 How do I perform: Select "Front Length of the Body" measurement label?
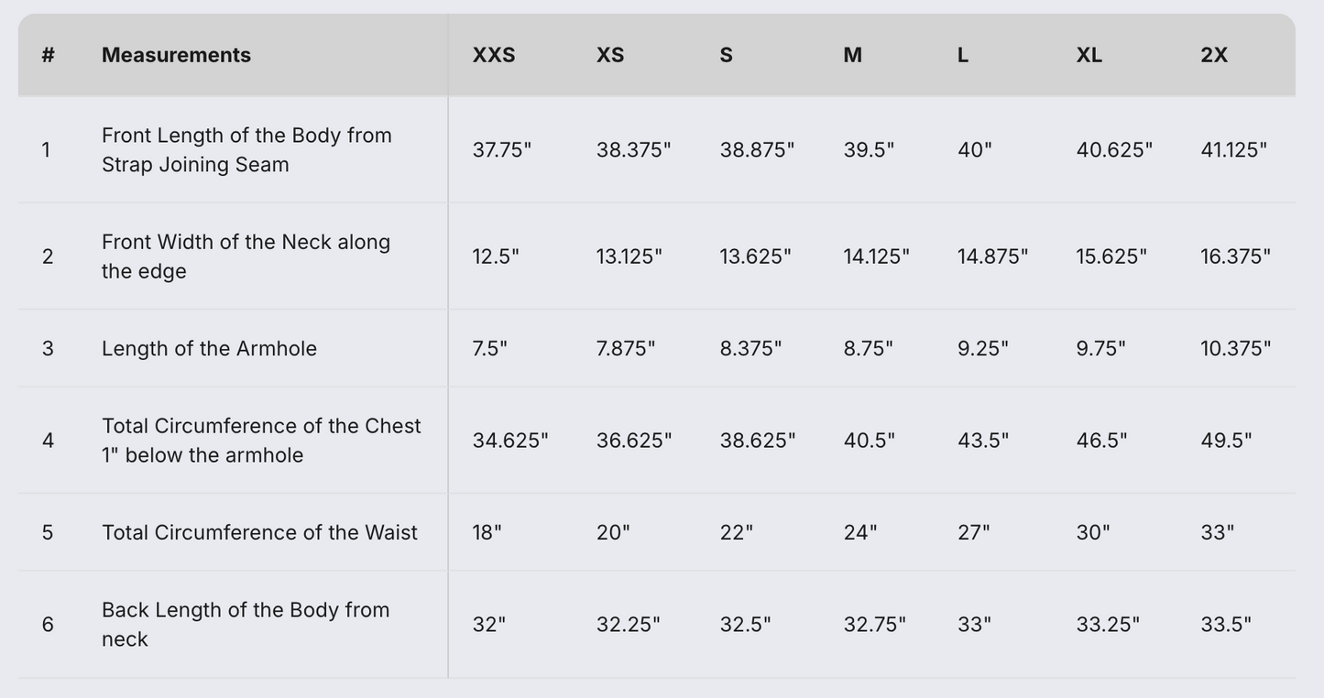(246, 150)
